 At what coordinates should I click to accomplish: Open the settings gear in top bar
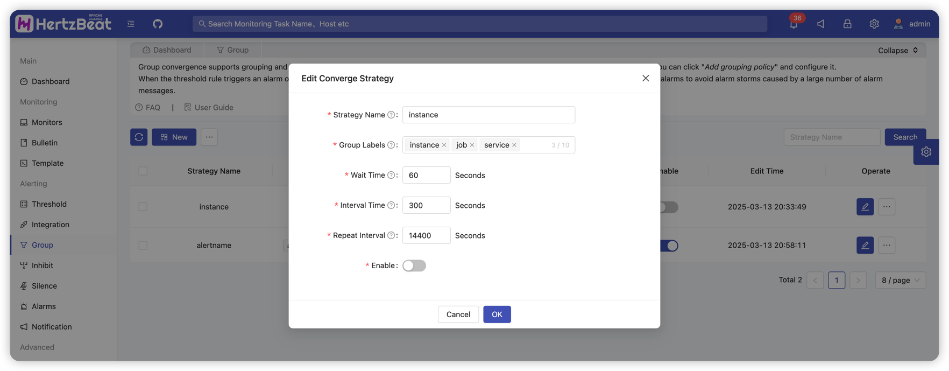coord(874,24)
